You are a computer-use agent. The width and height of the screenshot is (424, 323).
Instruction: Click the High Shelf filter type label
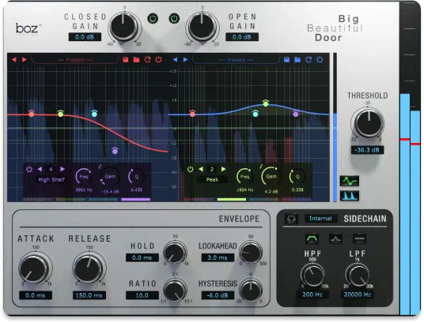[51, 179]
